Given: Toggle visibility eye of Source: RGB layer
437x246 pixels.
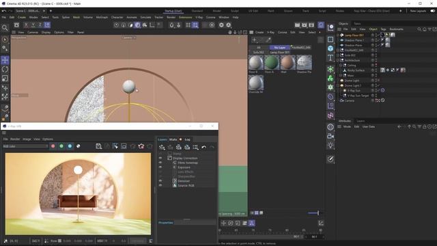Looking at the screenshot, I should coord(160,185).
